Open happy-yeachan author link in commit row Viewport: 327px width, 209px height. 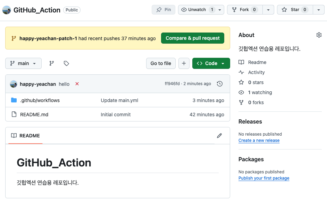tap(38, 84)
